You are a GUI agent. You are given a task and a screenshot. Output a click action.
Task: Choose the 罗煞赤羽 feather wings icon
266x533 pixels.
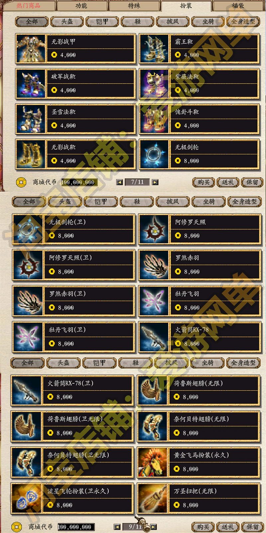point(154,265)
